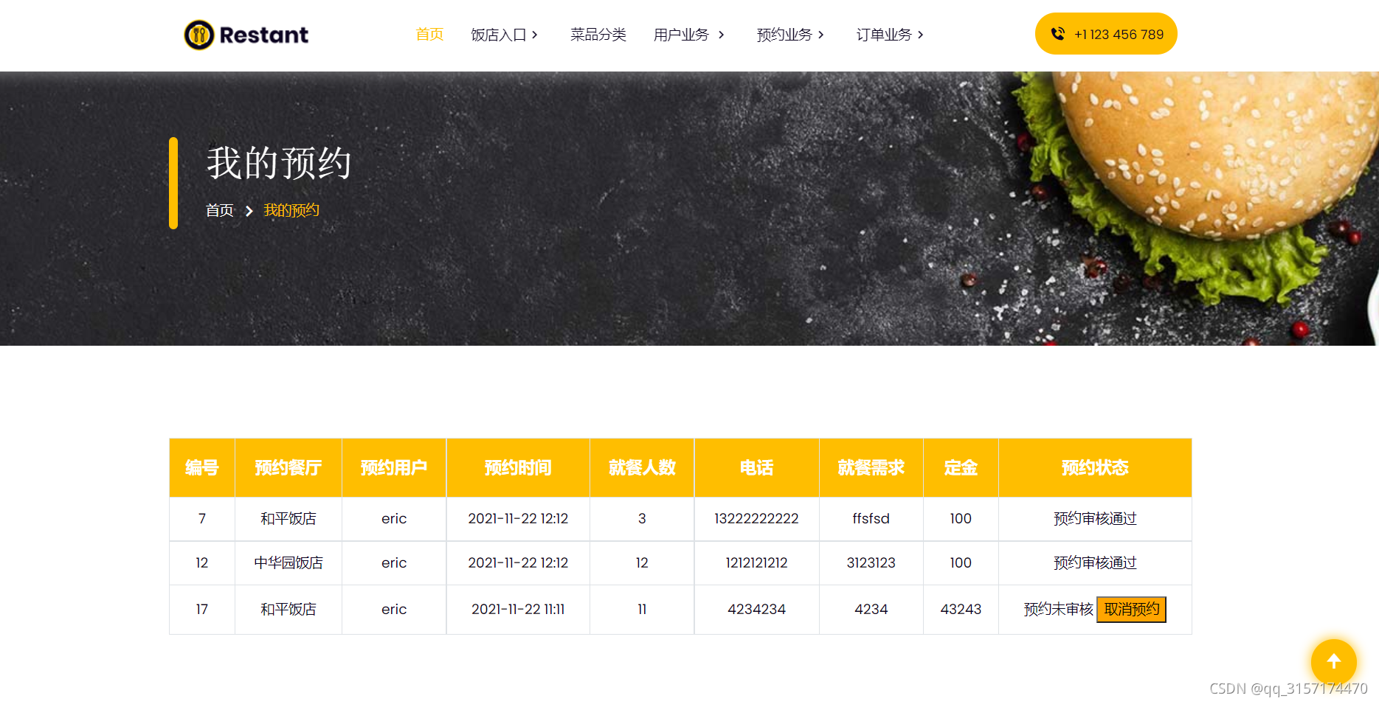Click the 电话 column header
This screenshot has height=704, width=1379.
(x=757, y=467)
